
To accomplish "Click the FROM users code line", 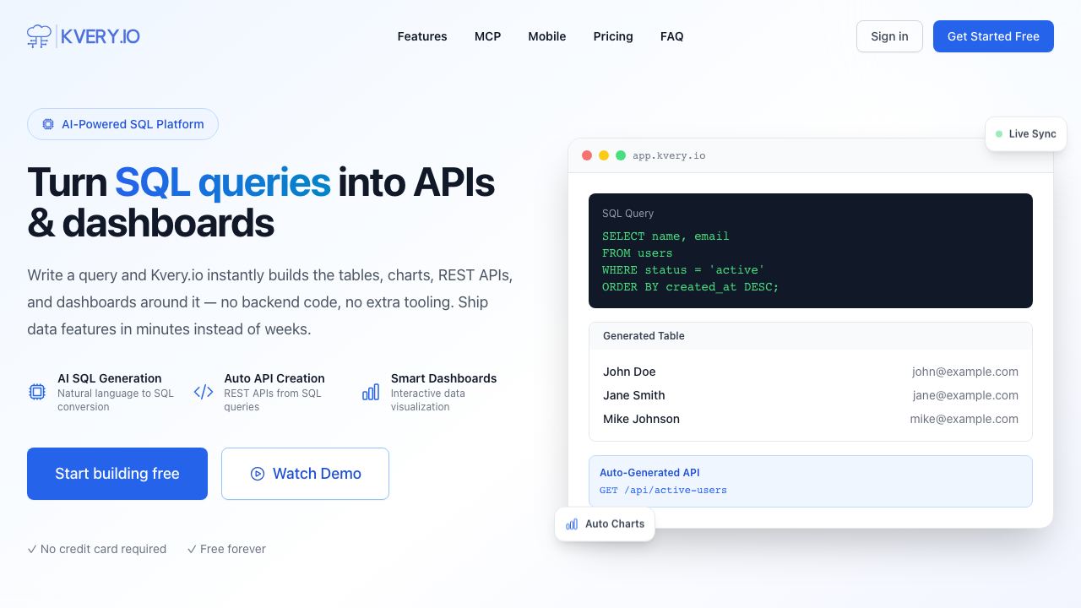I will pyautogui.click(x=638, y=253).
